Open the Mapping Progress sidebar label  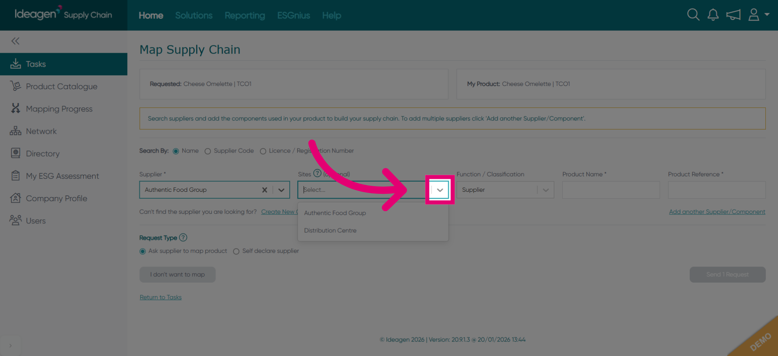point(59,109)
